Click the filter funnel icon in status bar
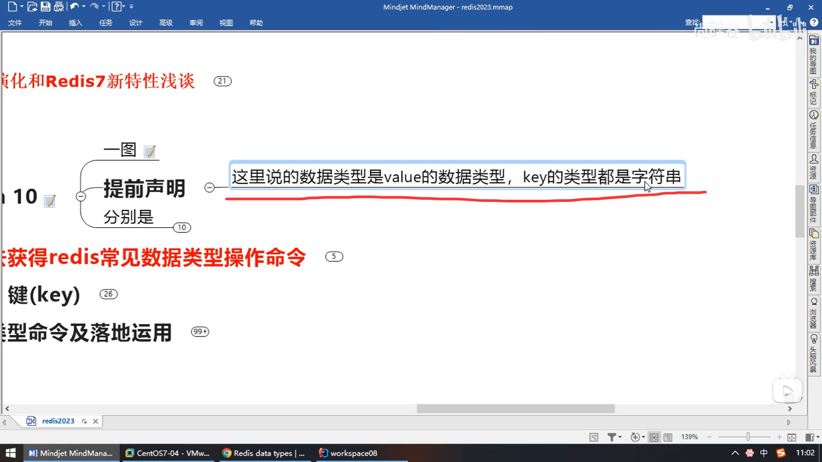 [612, 437]
